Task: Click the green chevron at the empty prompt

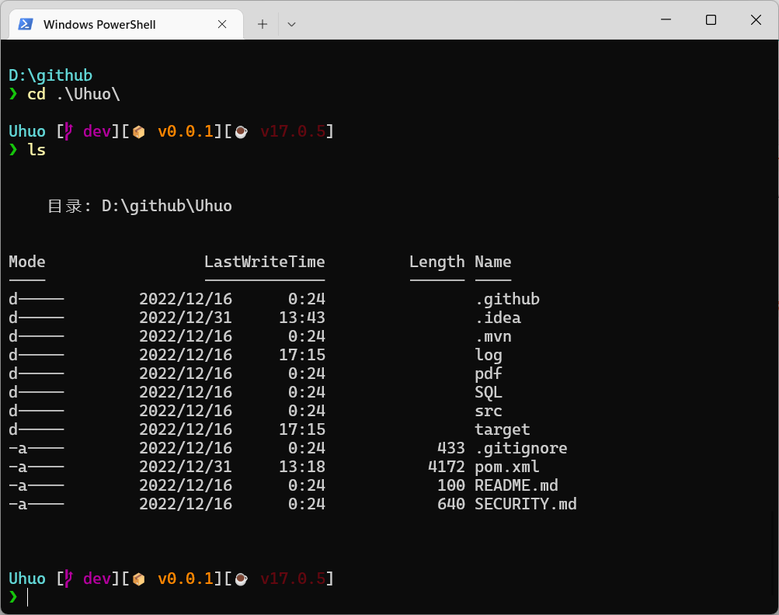Action: point(13,596)
